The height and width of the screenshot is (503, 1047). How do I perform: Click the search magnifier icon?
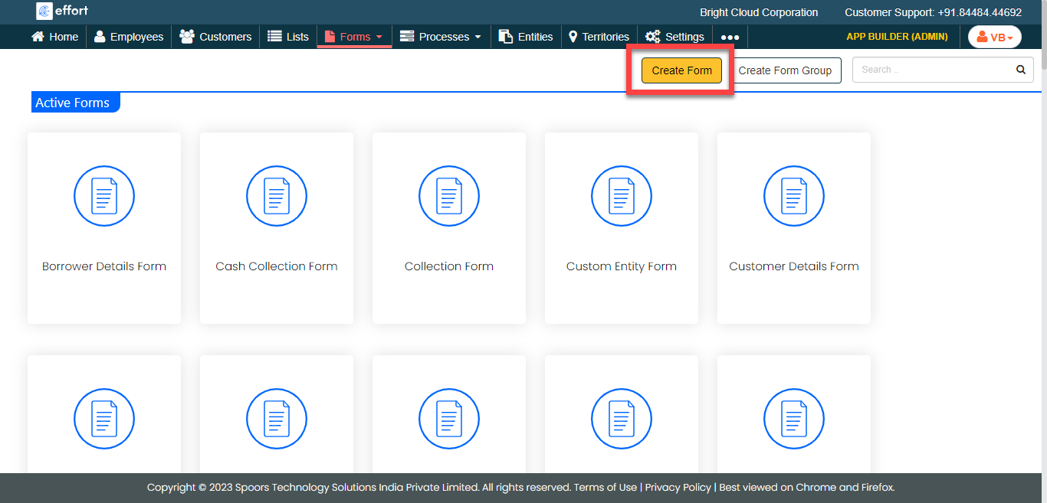click(x=1020, y=70)
